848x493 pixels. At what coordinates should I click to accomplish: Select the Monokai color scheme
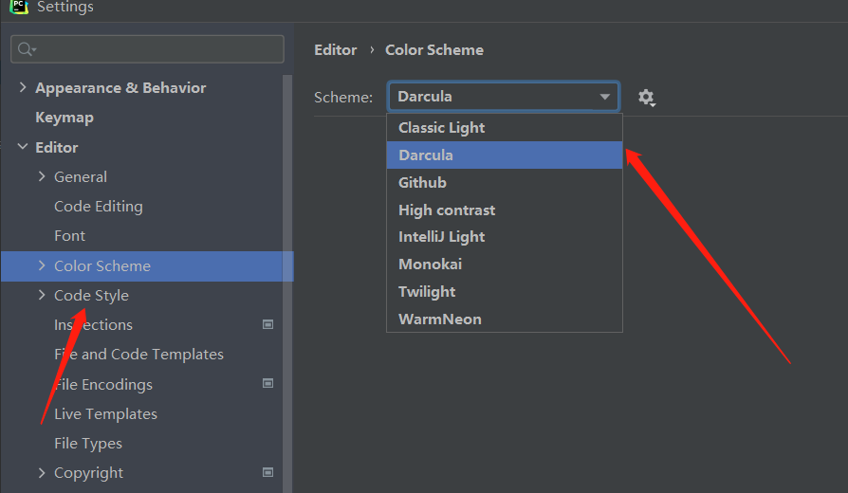click(431, 265)
